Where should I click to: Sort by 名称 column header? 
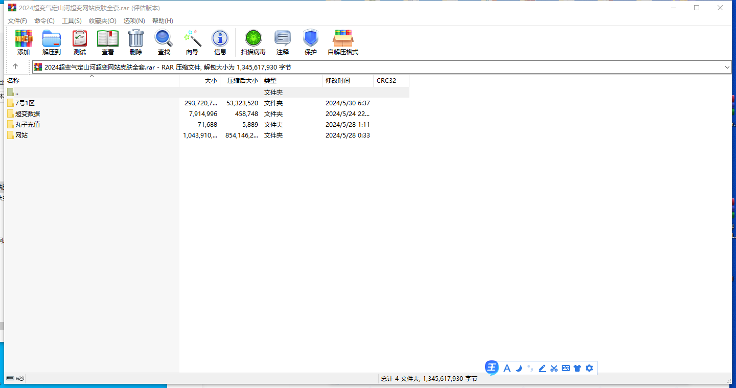[13, 81]
